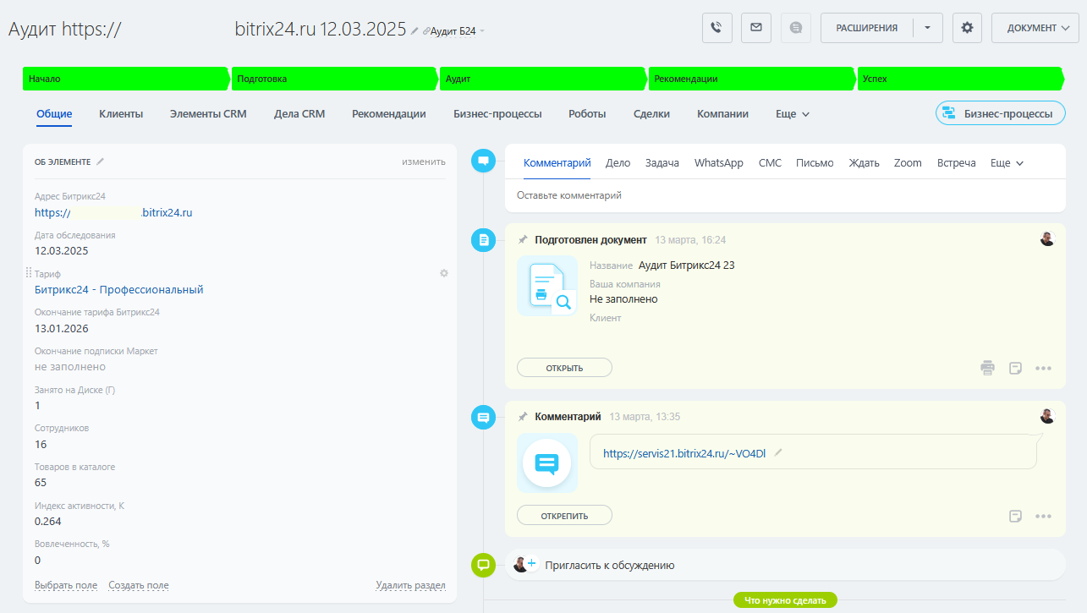Unpin the prepared document entry
The image size is (1087, 613).
pos(523,240)
